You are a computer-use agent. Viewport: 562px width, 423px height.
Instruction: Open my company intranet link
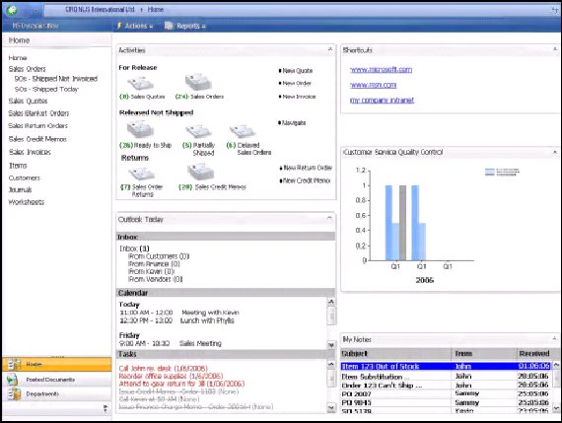pos(382,100)
